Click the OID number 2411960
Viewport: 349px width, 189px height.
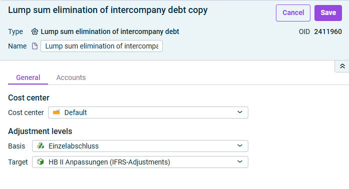[328, 31]
